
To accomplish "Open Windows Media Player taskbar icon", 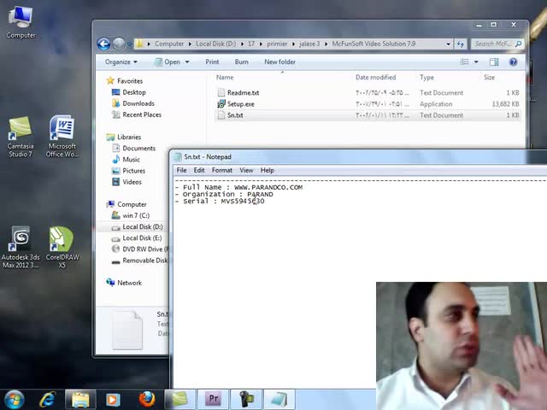I will click(x=113, y=400).
